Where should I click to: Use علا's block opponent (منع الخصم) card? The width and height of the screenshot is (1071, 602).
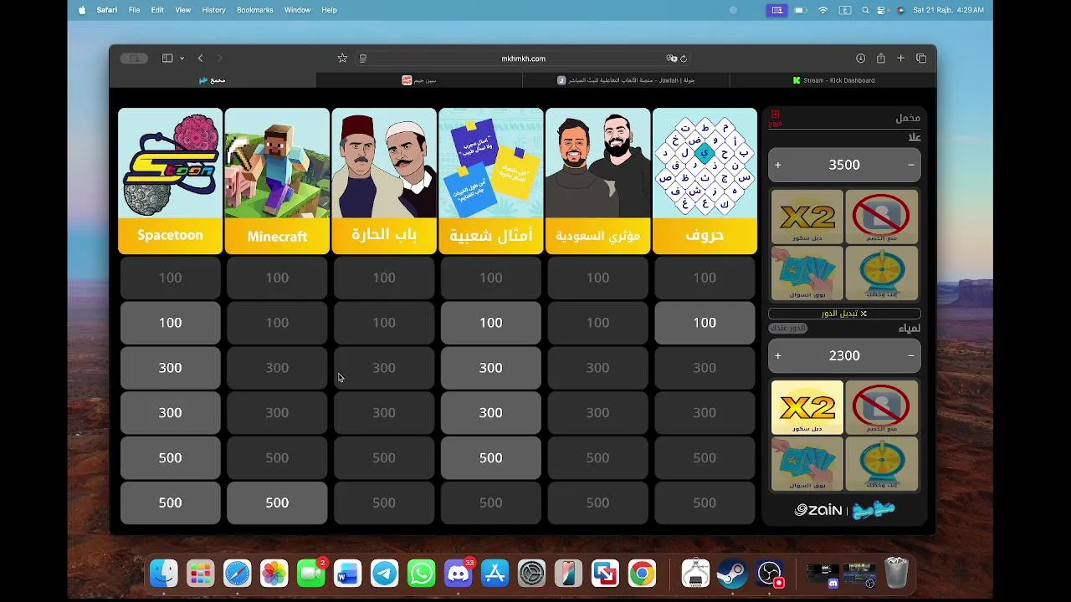(881, 217)
